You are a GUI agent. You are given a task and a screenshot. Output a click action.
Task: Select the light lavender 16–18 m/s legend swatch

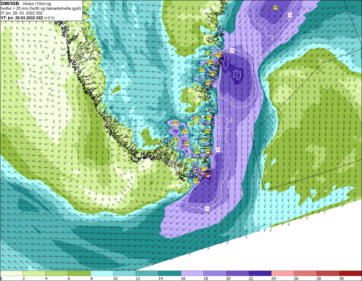(192, 273)
